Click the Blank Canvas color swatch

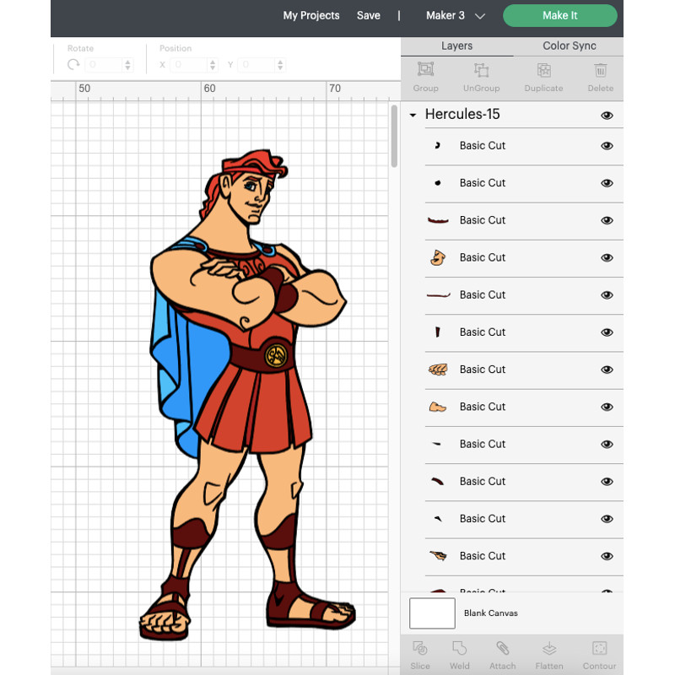pyautogui.click(x=432, y=613)
